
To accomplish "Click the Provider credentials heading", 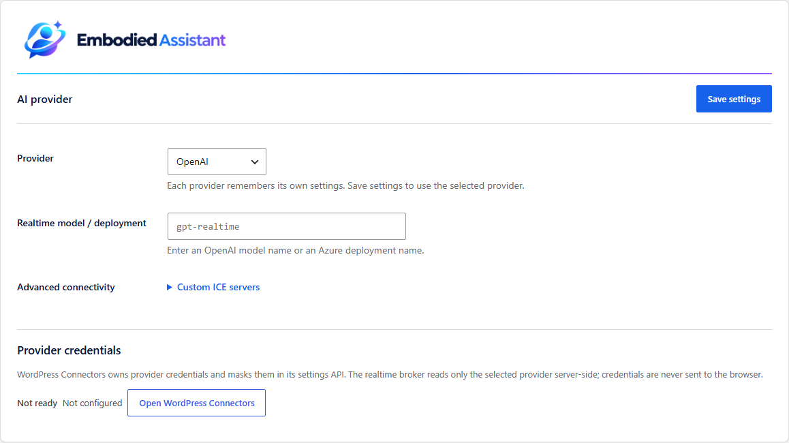I will [69, 350].
